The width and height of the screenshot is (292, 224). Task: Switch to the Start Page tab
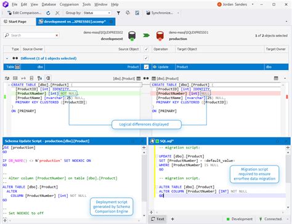point(15,22)
